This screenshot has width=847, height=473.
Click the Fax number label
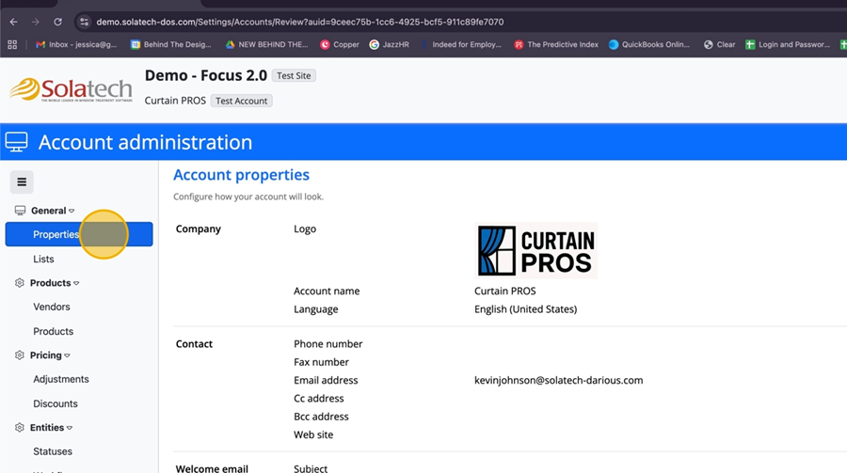(x=322, y=362)
